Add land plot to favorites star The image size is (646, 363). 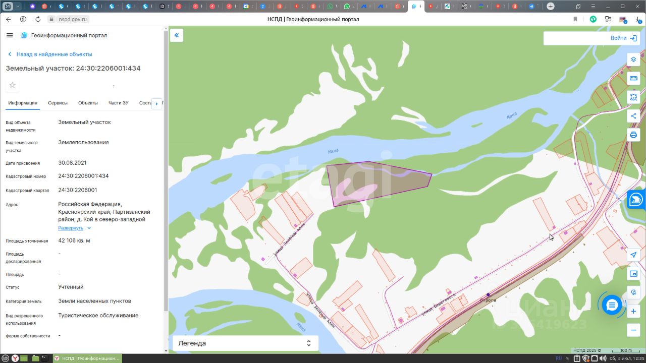pos(13,85)
